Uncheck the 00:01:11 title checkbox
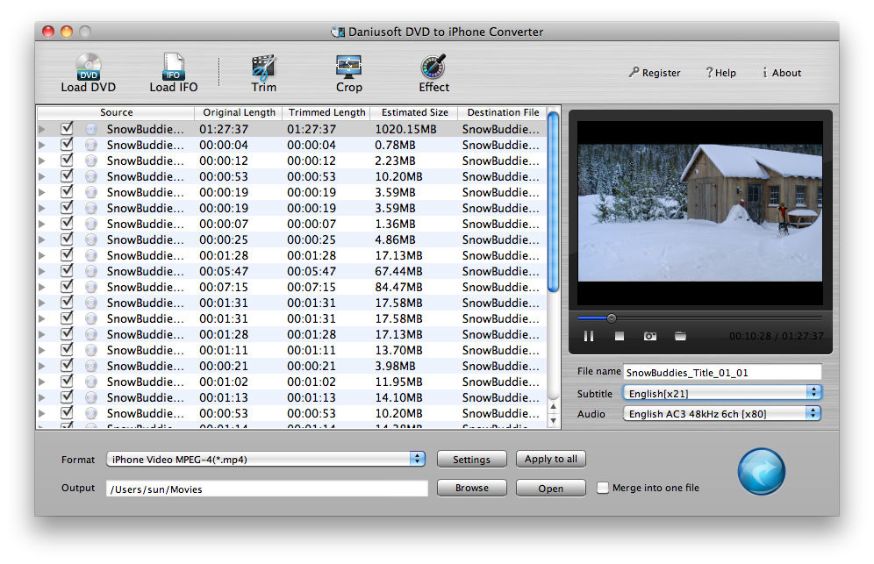Viewport: 874px width, 564px height. pyautogui.click(x=67, y=349)
